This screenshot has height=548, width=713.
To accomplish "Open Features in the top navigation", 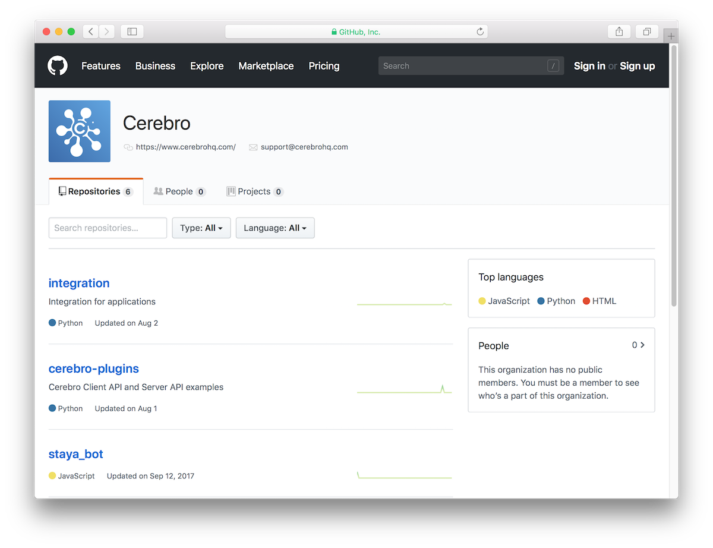I will coord(101,66).
